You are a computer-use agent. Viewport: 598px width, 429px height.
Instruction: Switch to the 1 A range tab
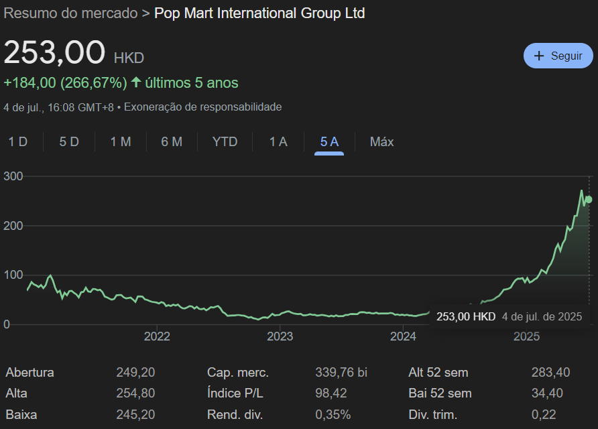point(278,142)
